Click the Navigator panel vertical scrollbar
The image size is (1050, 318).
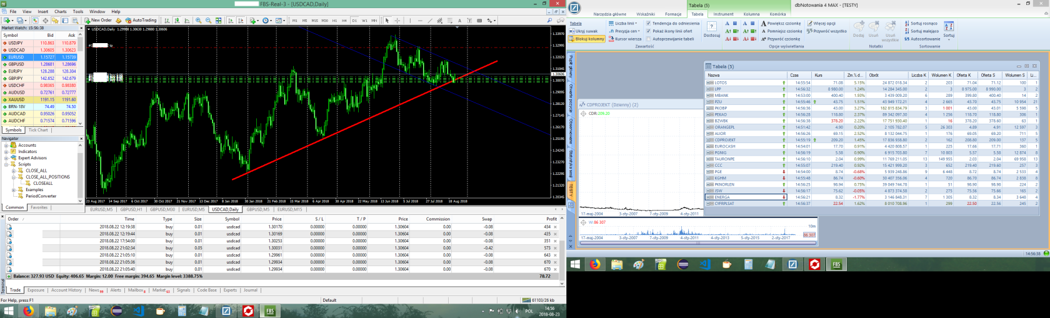click(x=80, y=172)
